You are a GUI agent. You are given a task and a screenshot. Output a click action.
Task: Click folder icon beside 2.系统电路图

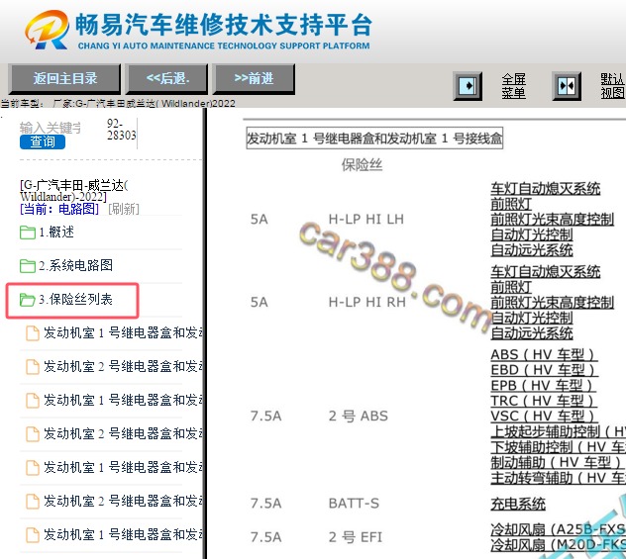27,266
